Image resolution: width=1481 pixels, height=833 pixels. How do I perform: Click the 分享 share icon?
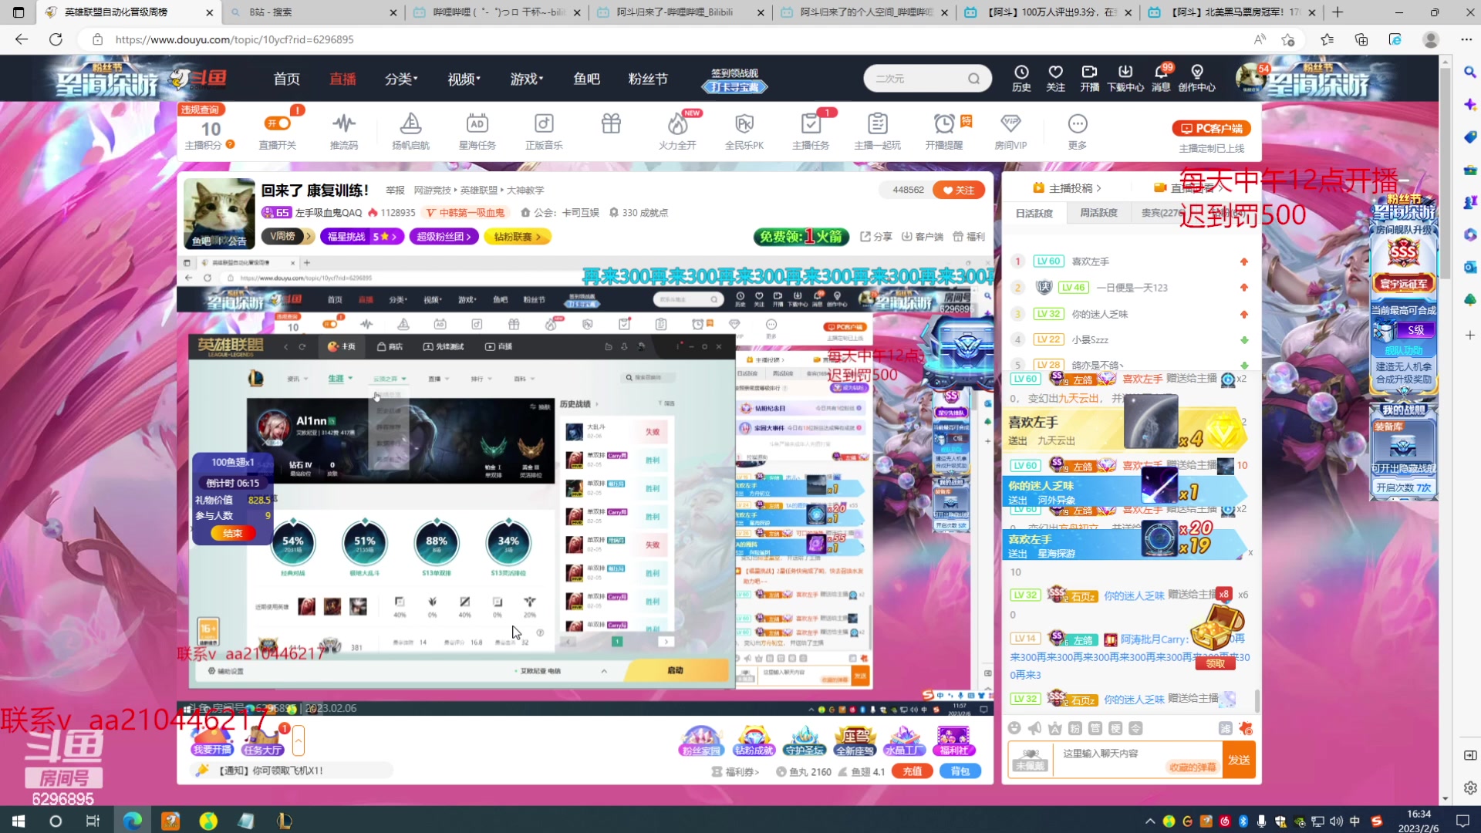pyautogui.click(x=876, y=236)
